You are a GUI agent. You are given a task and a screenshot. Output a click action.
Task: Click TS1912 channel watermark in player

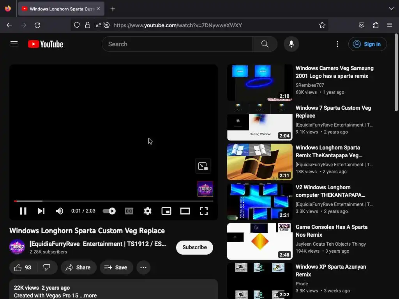(x=205, y=189)
